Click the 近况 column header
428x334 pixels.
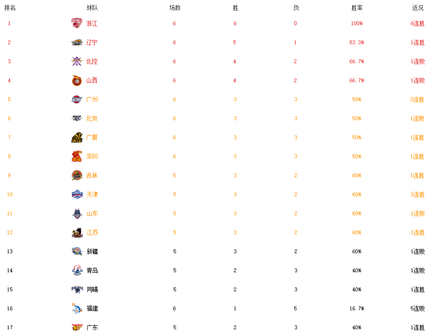click(x=418, y=8)
